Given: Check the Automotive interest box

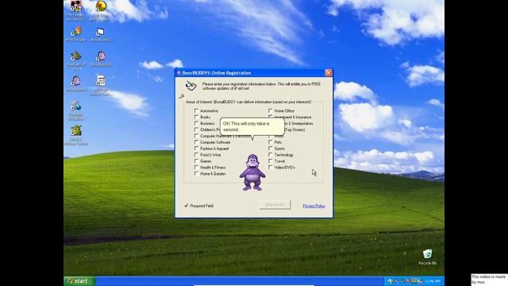Looking at the screenshot, I should pyautogui.click(x=196, y=110).
